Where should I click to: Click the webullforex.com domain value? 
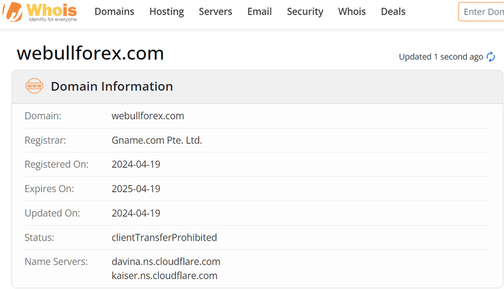click(x=148, y=116)
